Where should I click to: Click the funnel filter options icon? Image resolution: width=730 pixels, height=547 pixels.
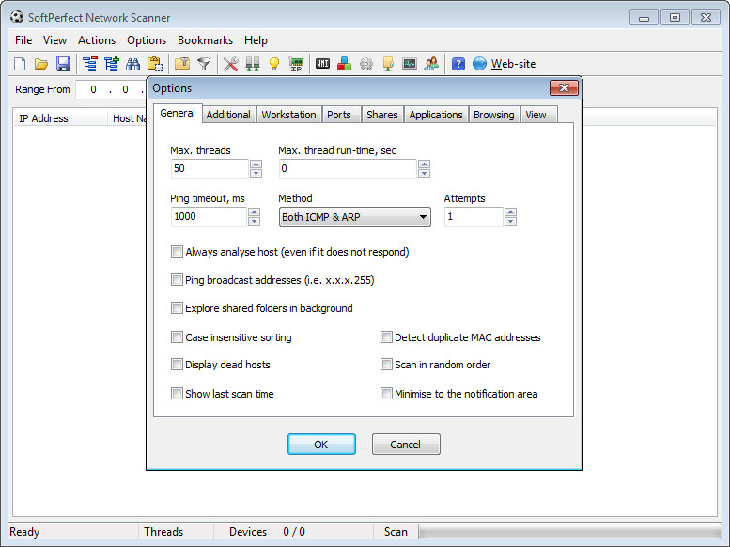tap(205, 64)
